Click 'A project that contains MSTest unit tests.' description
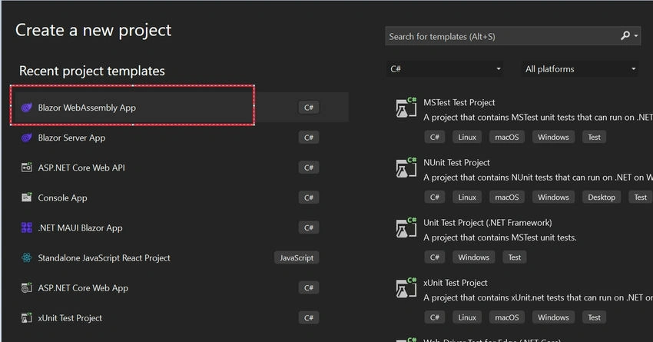 (x=500, y=237)
